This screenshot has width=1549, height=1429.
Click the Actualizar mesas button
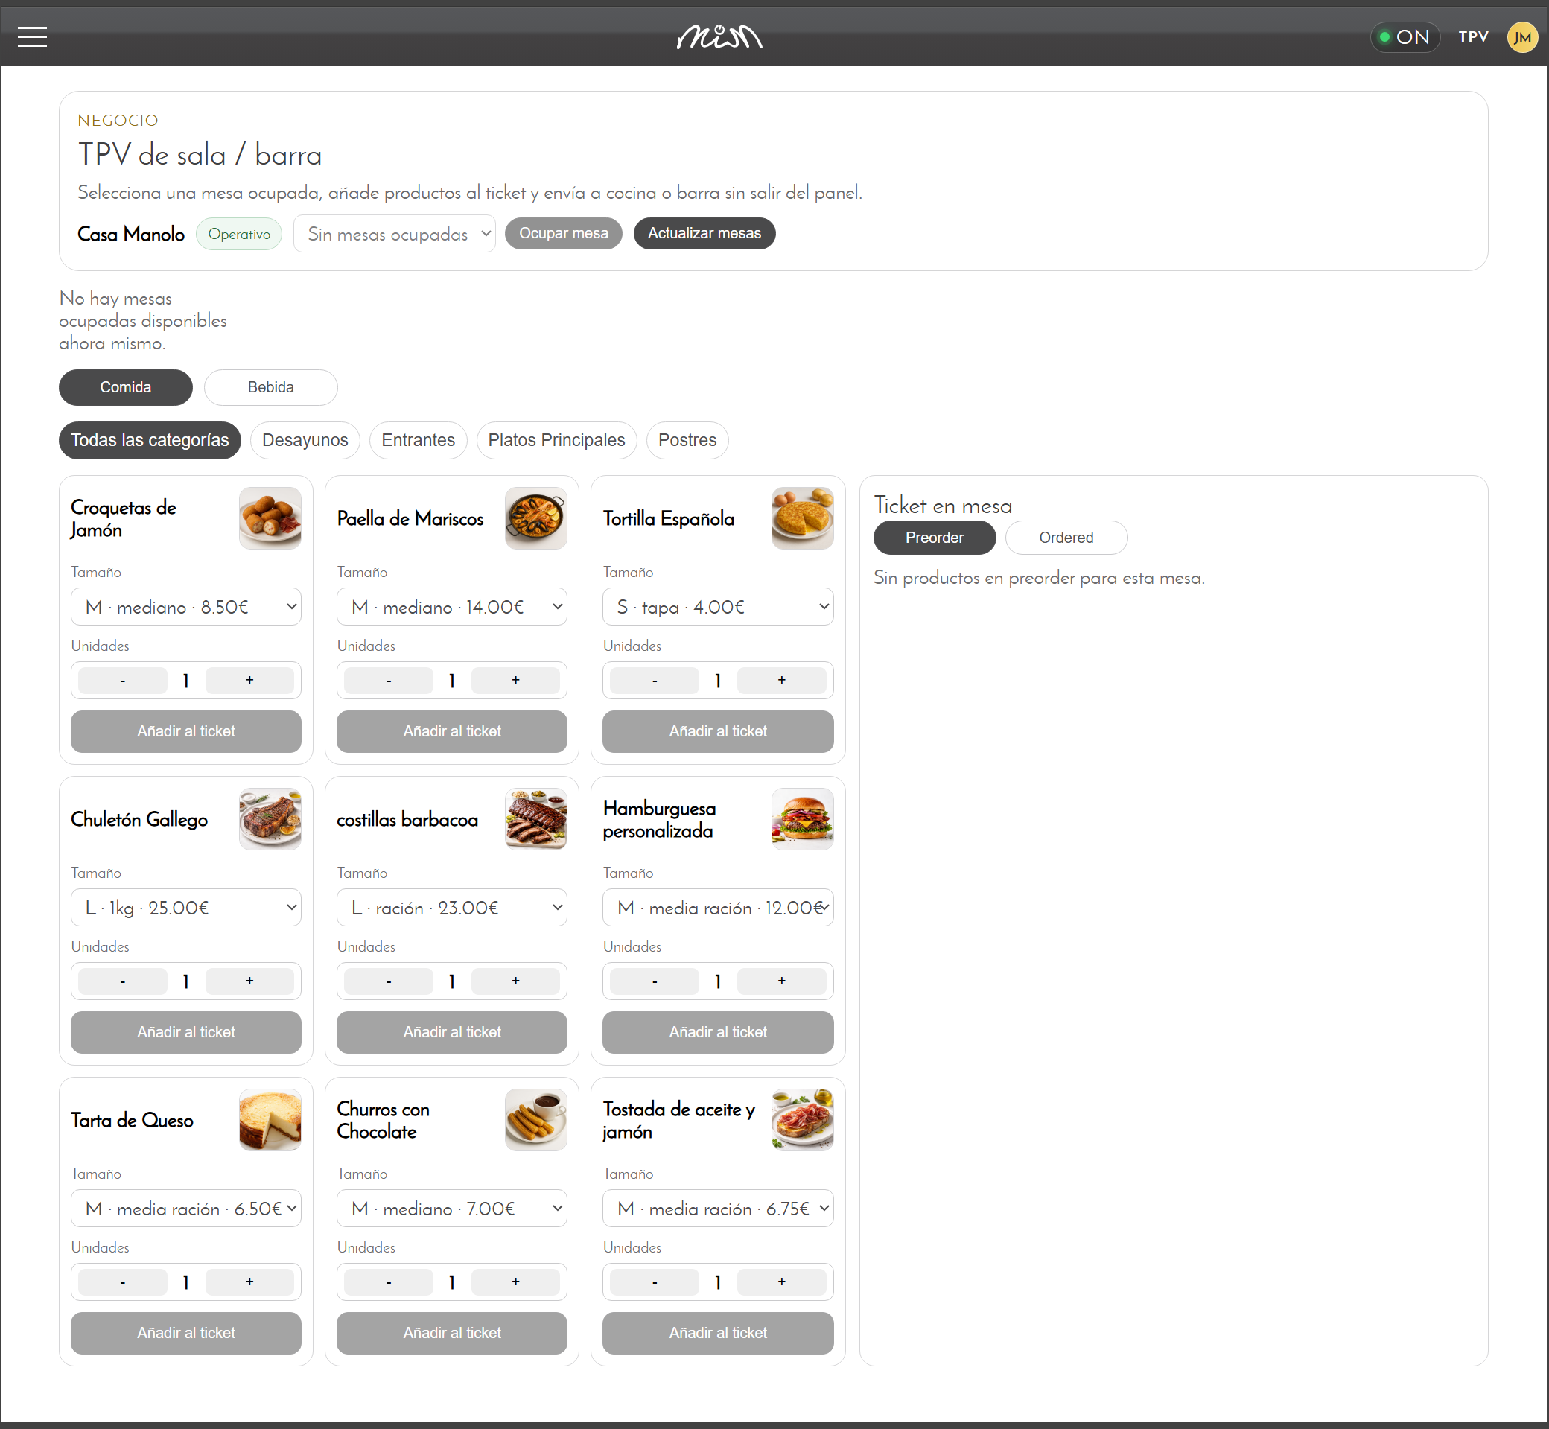coord(704,234)
